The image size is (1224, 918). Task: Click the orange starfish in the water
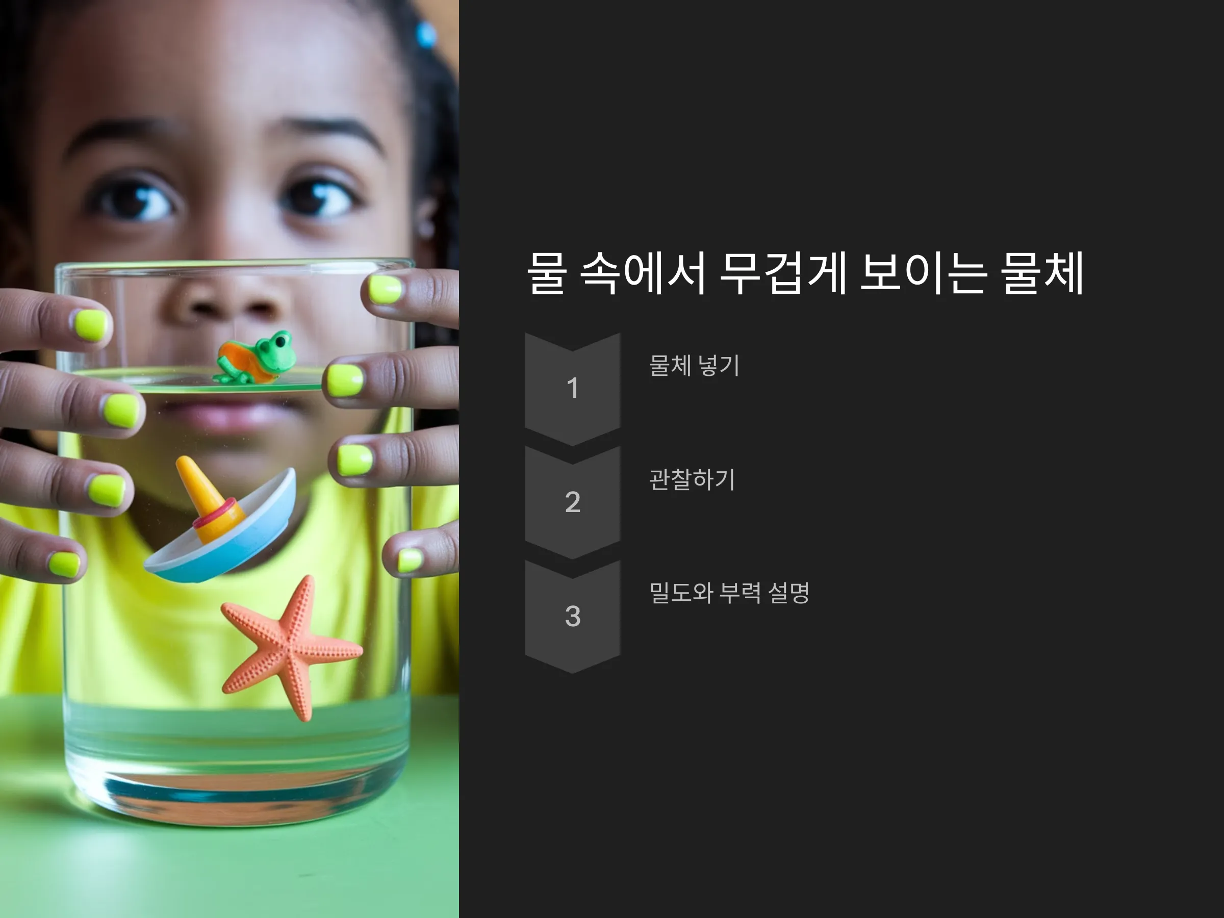(291, 647)
